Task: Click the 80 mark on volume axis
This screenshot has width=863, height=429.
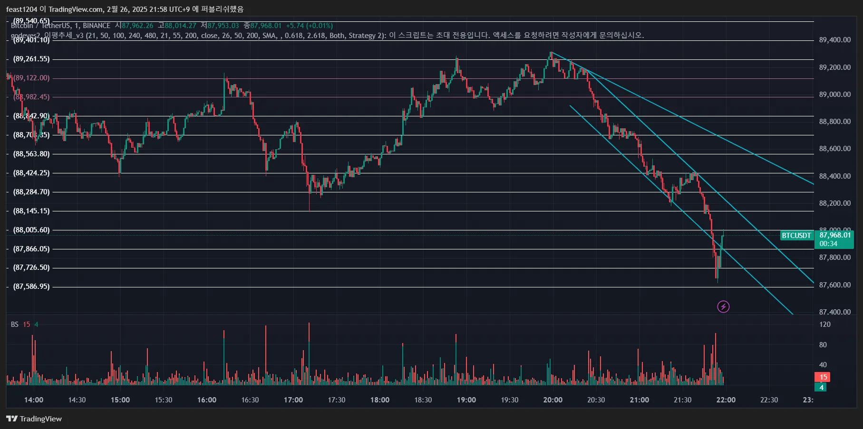Action: [x=823, y=345]
